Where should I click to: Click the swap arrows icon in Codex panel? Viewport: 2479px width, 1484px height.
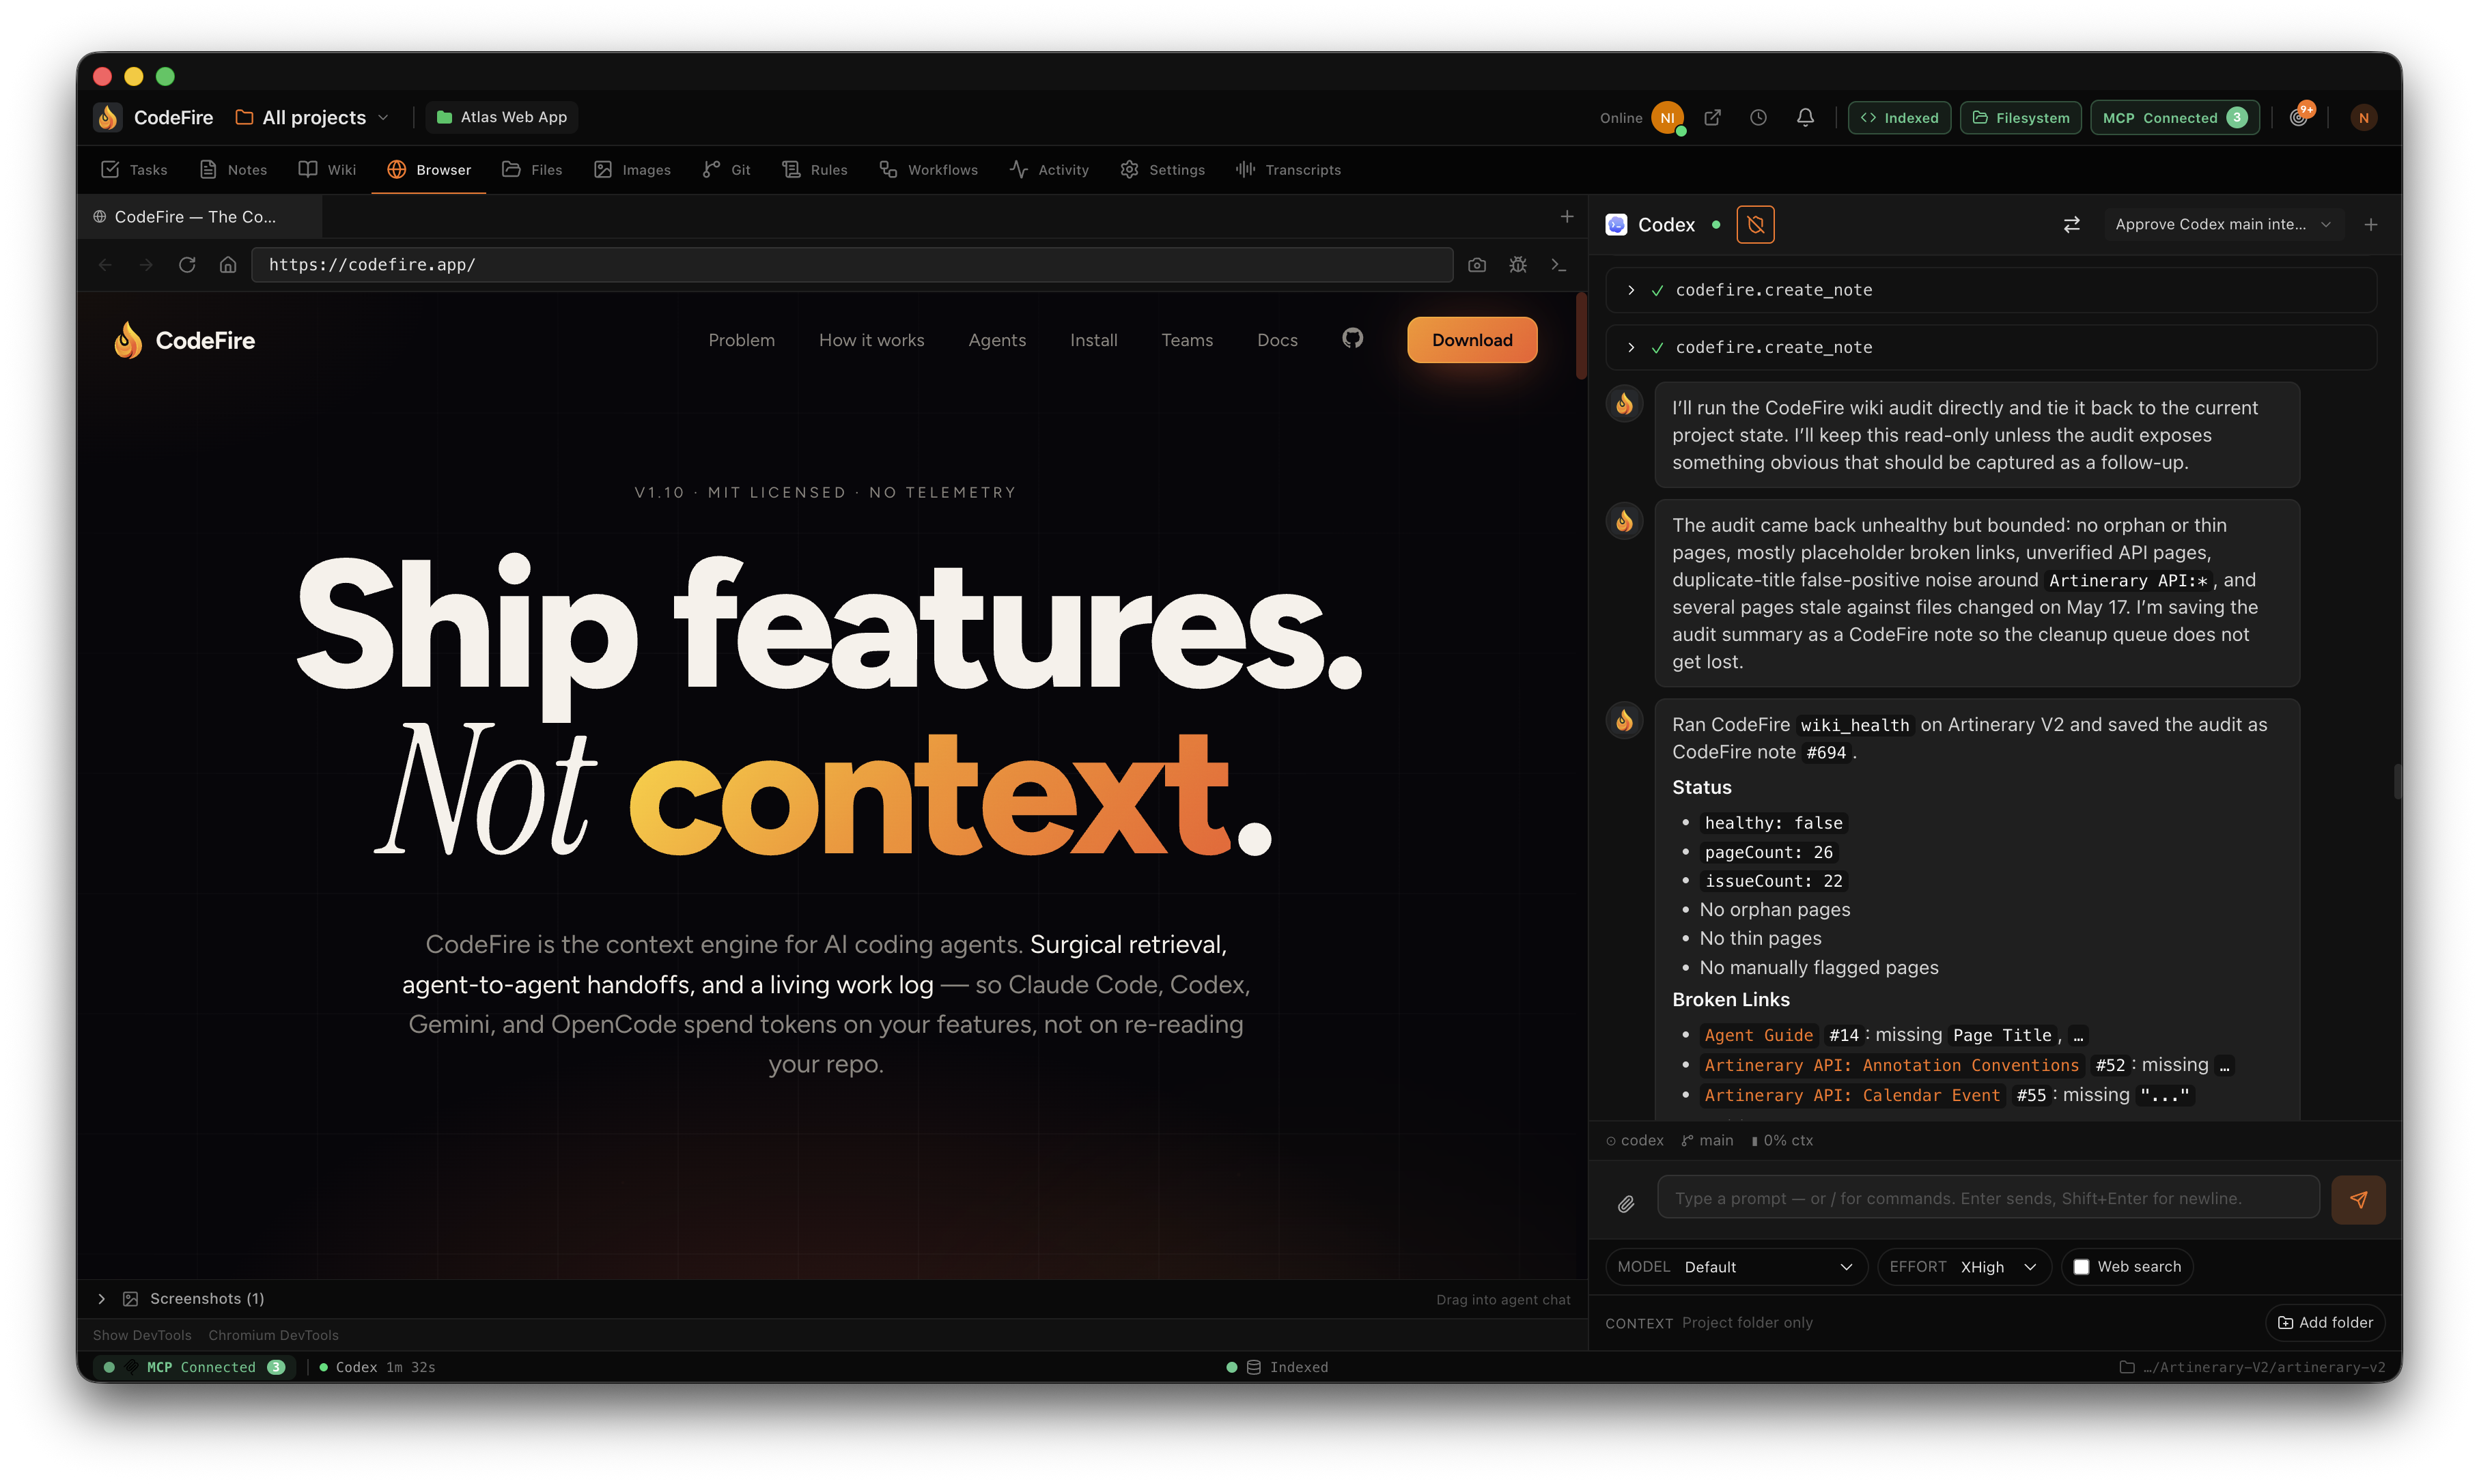(2071, 224)
